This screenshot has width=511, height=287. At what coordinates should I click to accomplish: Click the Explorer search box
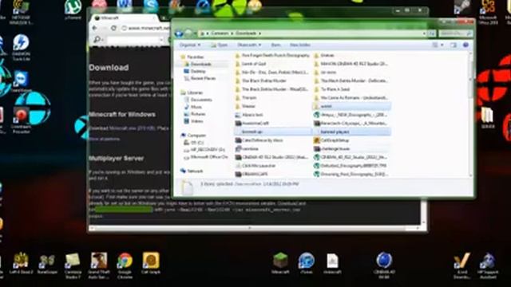[x=455, y=33]
